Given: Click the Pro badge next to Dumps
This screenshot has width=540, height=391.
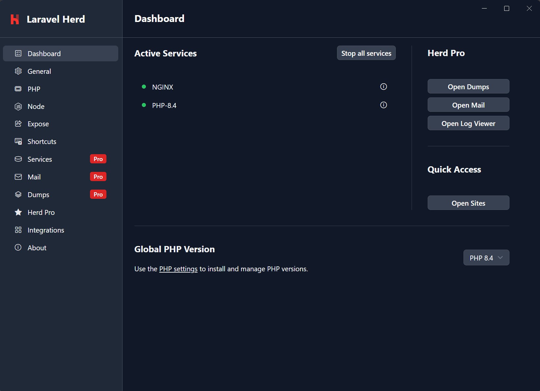Looking at the screenshot, I should pos(98,194).
